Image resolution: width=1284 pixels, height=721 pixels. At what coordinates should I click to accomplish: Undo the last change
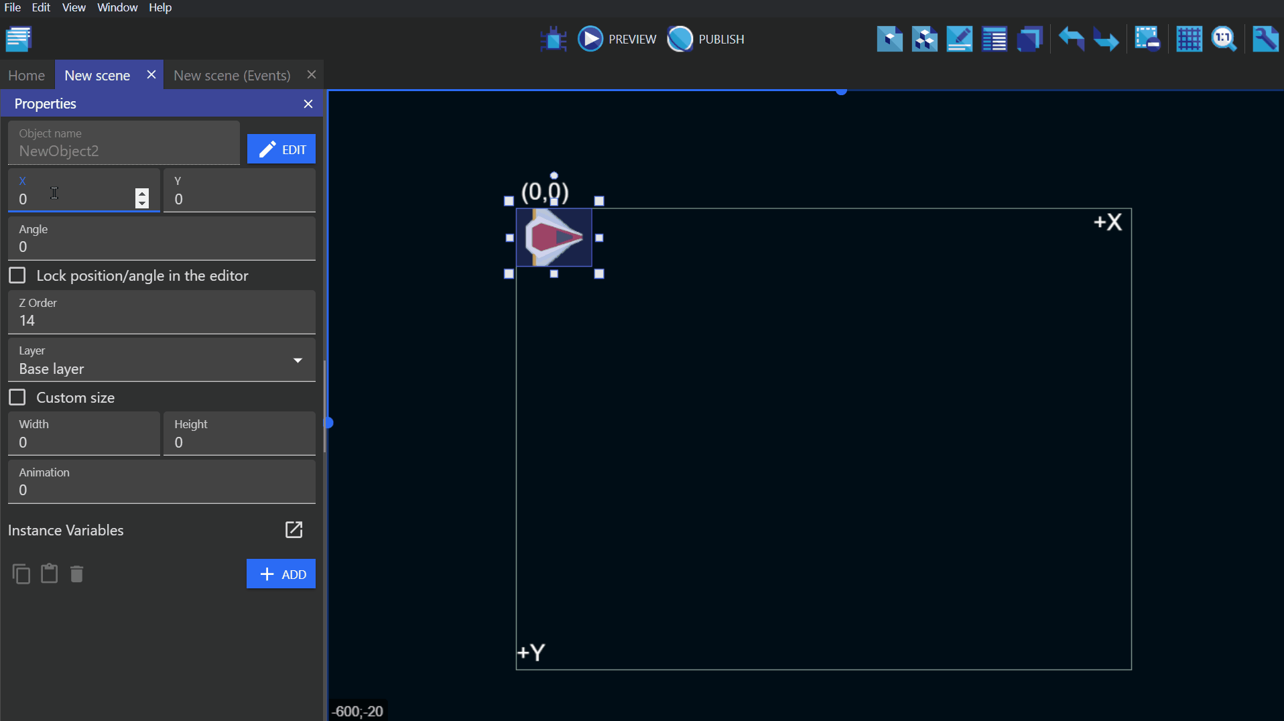point(1071,39)
